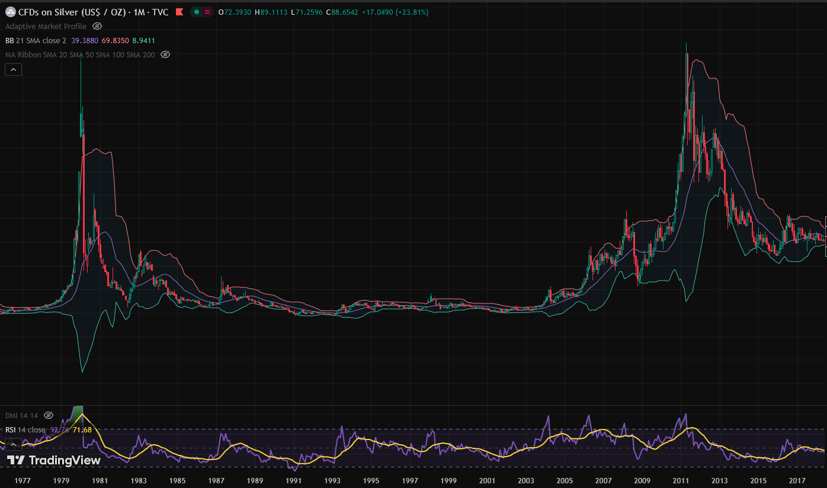
Task: Select the DMI 14 14 legend label
Action: click(22, 415)
